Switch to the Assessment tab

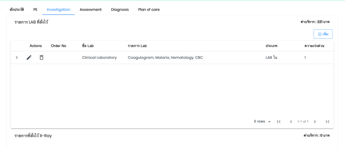pyautogui.click(x=91, y=9)
